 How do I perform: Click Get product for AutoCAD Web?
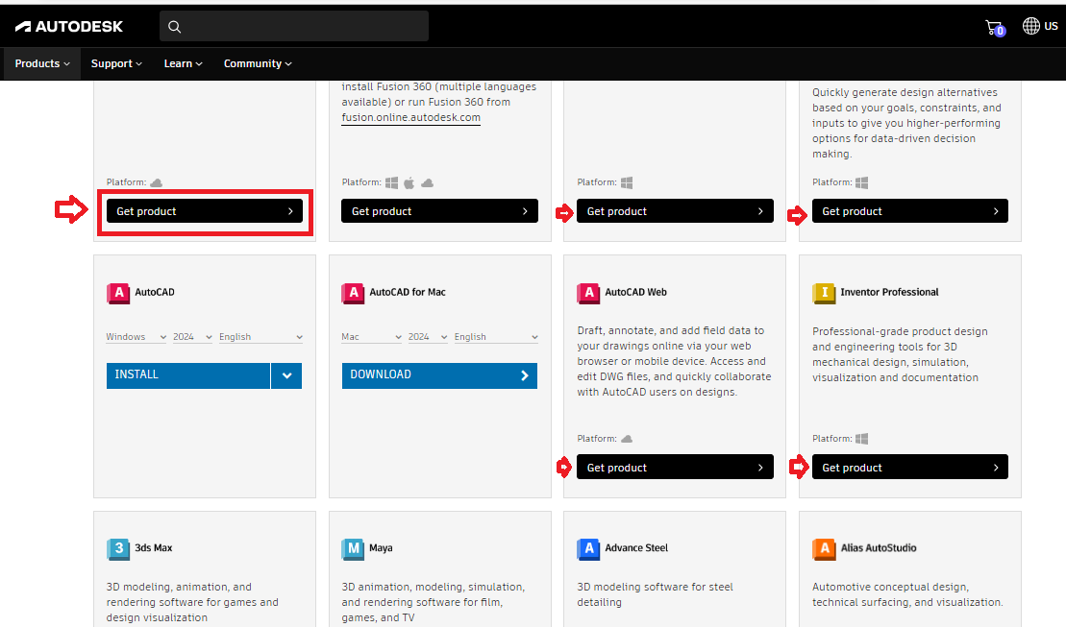(675, 468)
